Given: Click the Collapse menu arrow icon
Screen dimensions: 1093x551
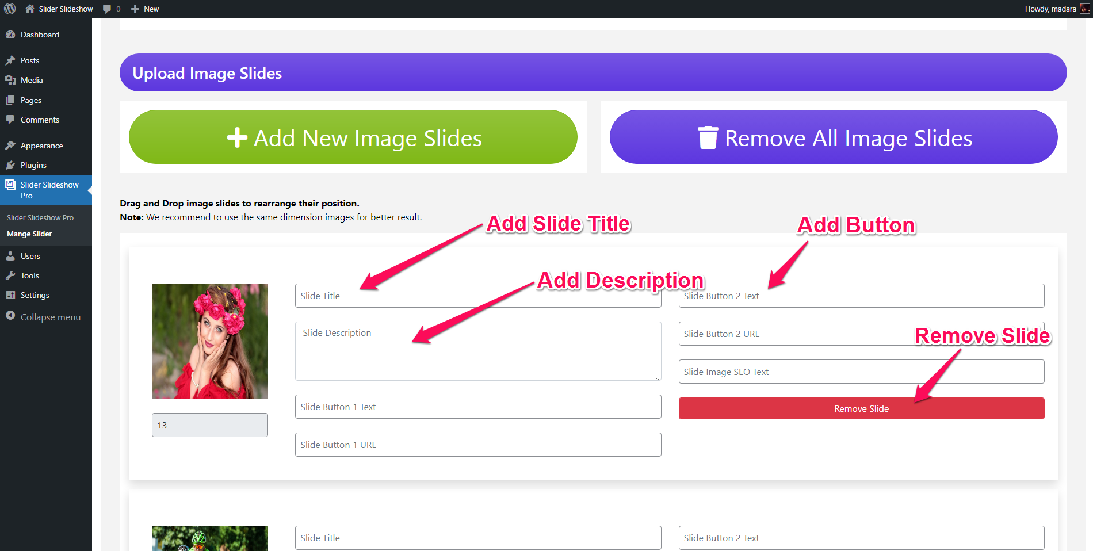Looking at the screenshot, I should (10, 316).
